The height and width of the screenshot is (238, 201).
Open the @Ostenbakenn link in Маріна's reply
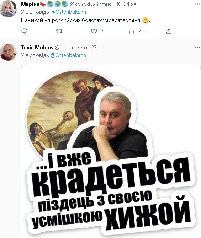pyautogui.click(x=68, y=12)
